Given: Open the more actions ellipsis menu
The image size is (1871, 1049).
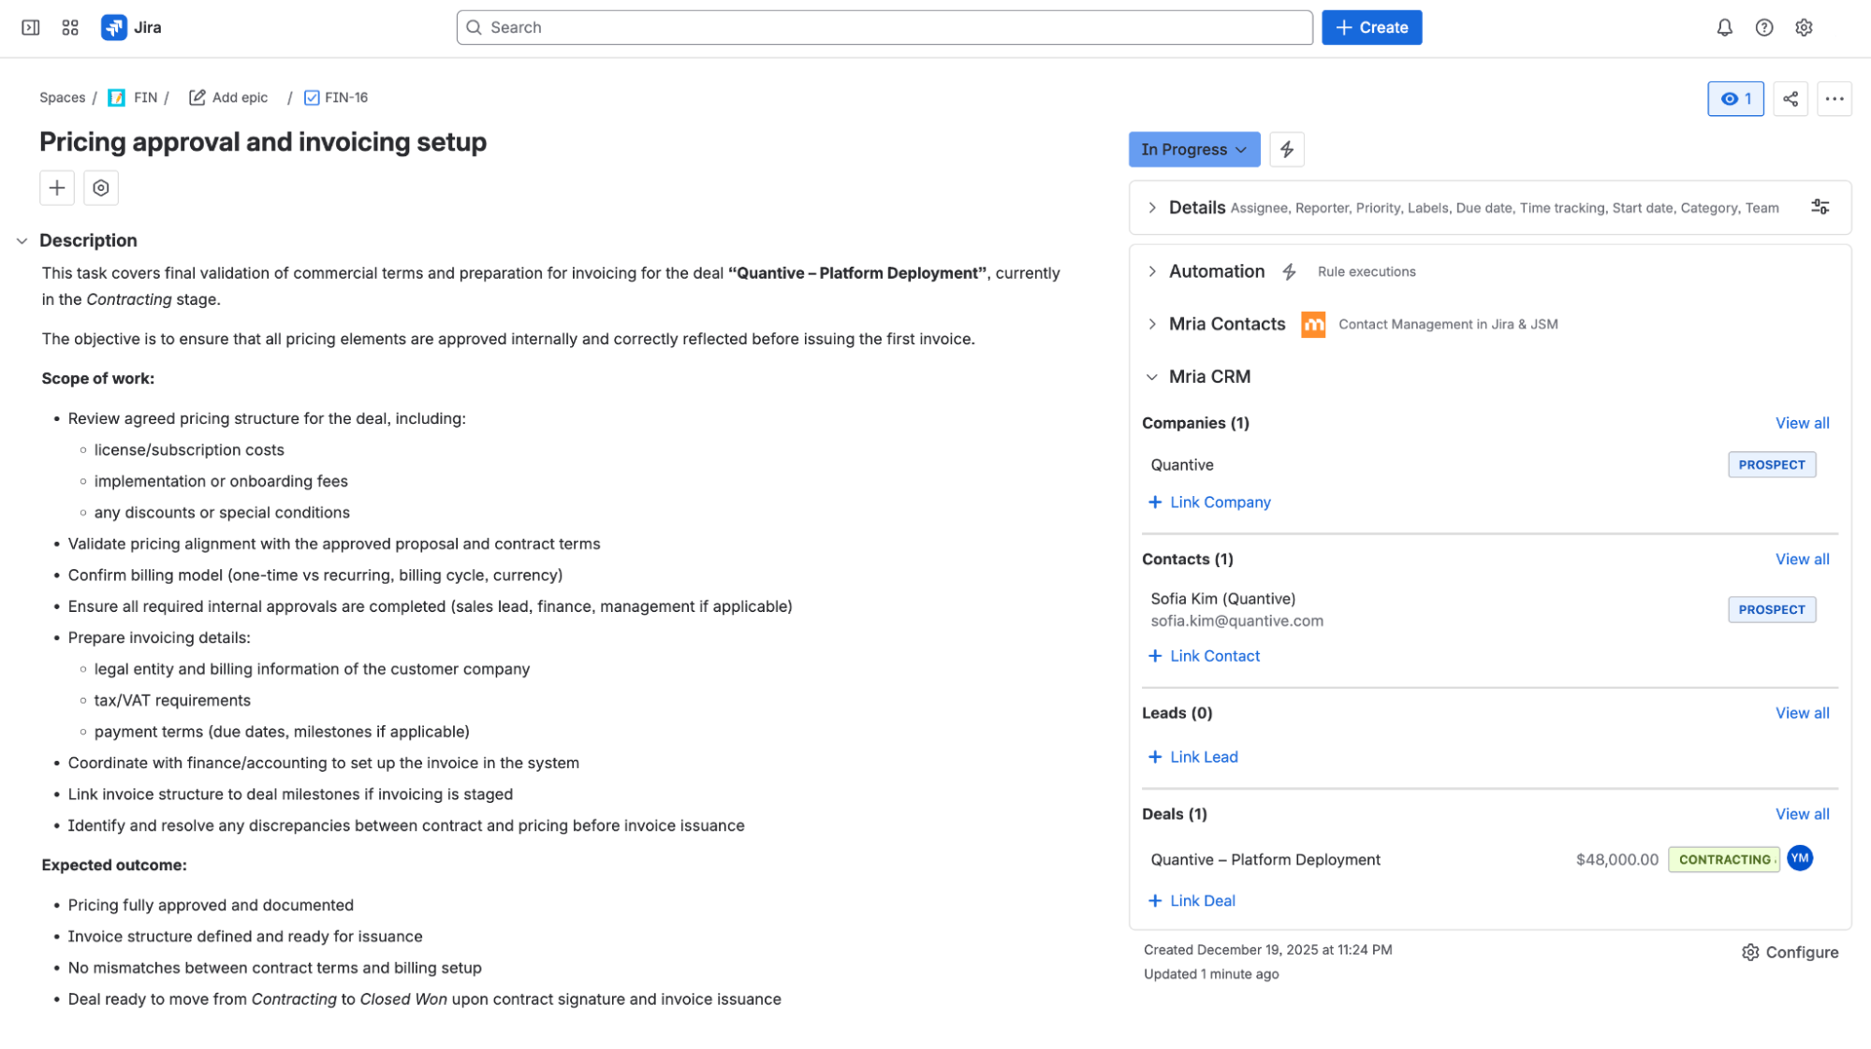Looking at the screenshot, I should point(1834,98).
